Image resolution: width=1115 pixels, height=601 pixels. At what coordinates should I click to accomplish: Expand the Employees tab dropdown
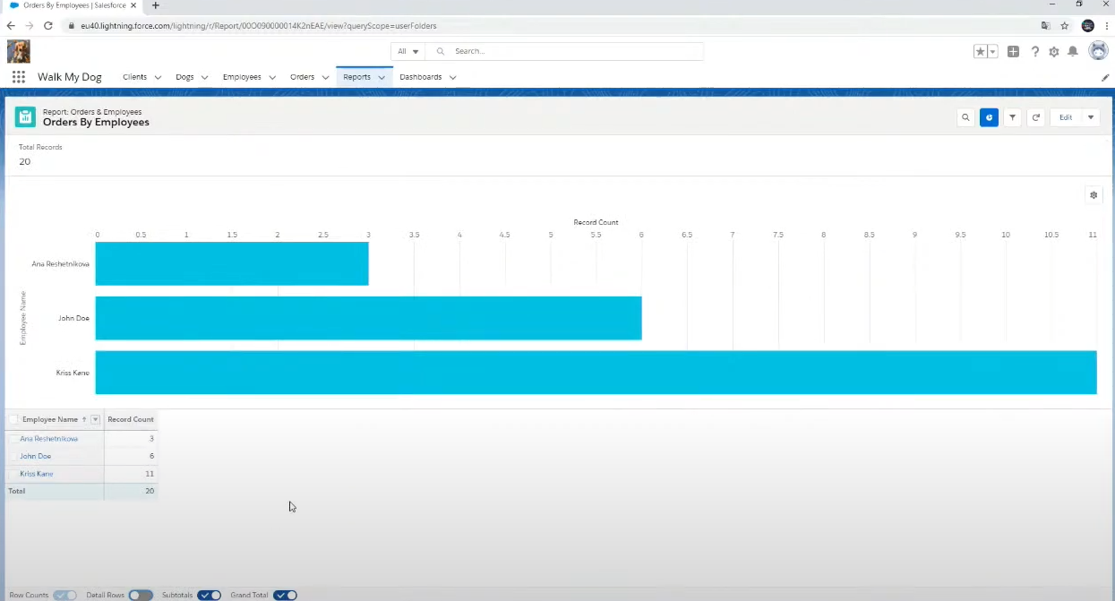pyautogui.click(x=272, y=78)
